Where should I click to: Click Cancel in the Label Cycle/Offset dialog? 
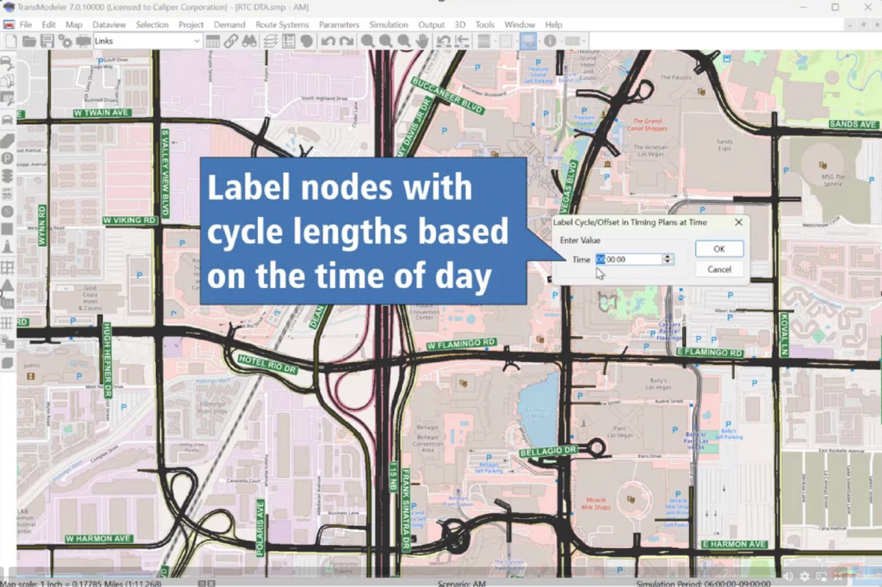[x=719, y=269]
